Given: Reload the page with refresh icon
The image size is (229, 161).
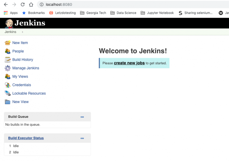Looking at the screenshot, I should coord(23,4).
